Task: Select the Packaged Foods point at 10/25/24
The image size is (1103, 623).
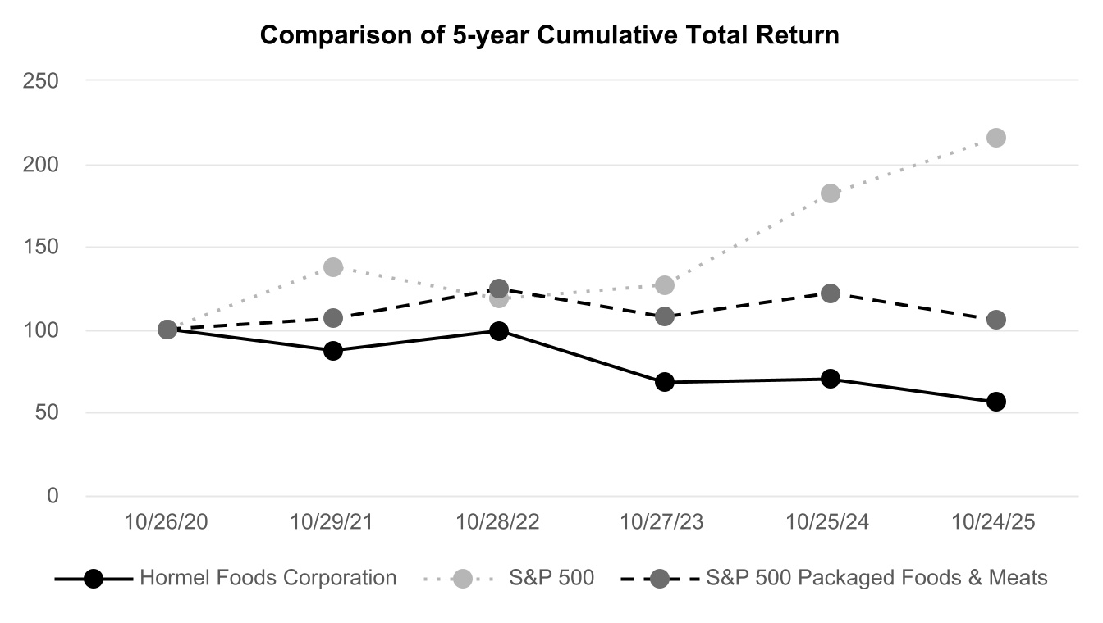Action: [x=831, y=293]
